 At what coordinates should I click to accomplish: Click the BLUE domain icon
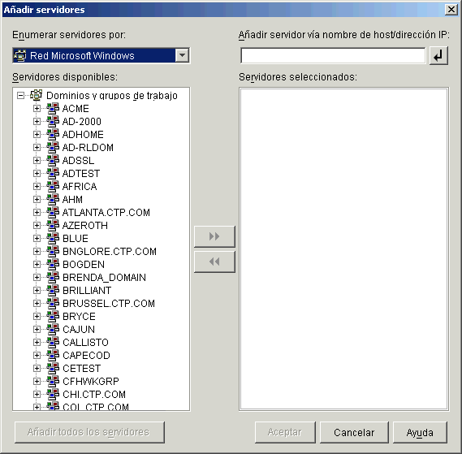[53, 238]
